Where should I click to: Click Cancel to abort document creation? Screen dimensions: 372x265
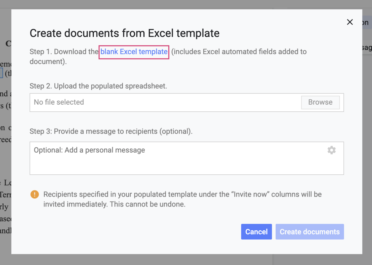click(256, 232)
